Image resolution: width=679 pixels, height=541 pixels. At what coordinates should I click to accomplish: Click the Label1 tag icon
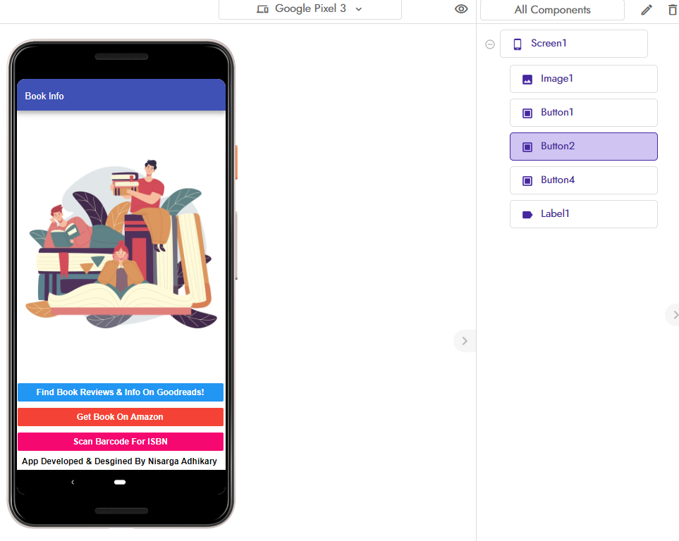(527, 214)
